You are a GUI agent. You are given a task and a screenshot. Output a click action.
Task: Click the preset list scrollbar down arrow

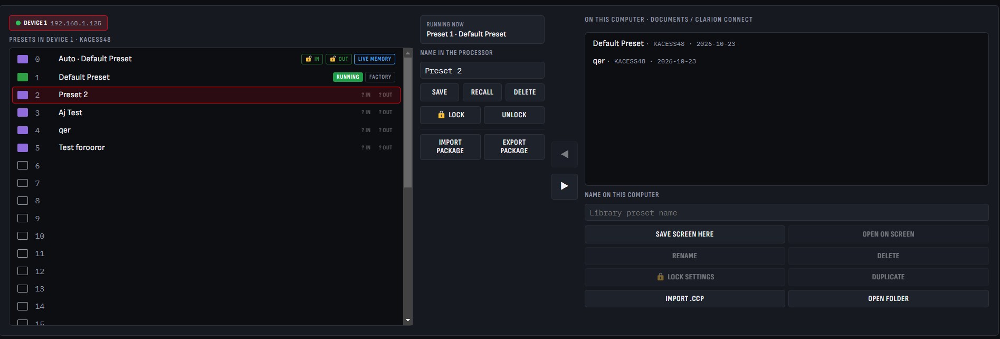407,321
